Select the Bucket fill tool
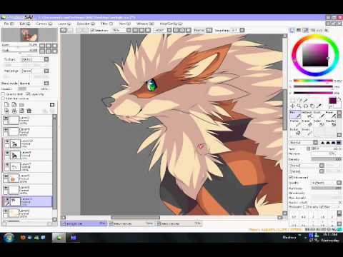This screenshot has height=257, width=343. (295, 132)
